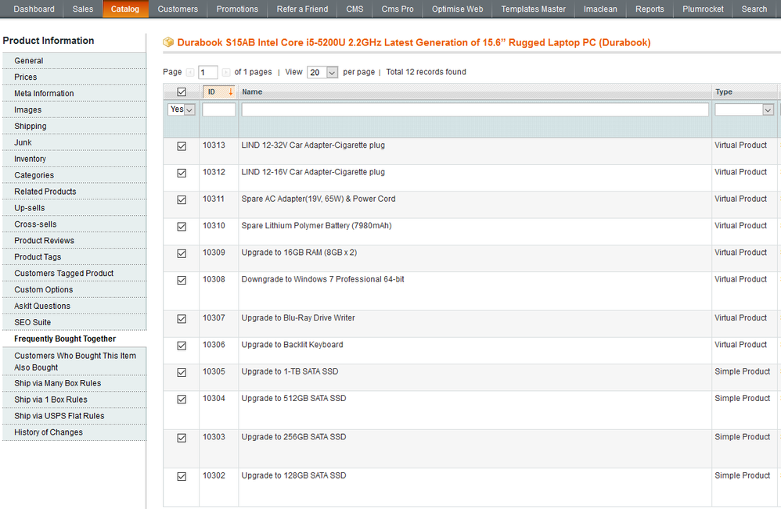This screenshot has height=509, width=781.
Task: Uncheck the checkbox for product 10302
Action: click(181, 476)
